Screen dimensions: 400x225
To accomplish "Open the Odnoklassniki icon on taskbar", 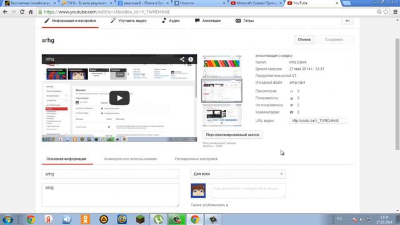I will [x=85, y=219].
